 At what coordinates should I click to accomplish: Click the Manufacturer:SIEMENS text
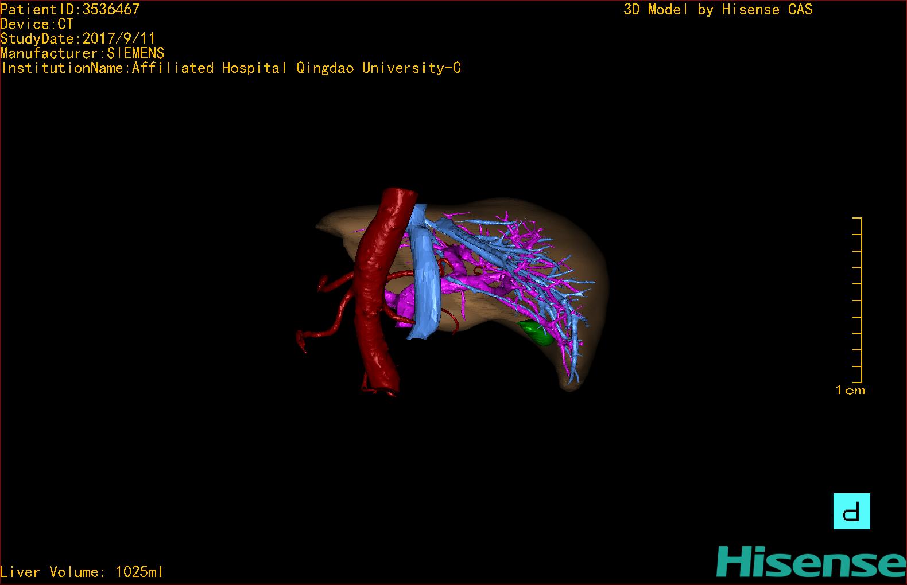[x=82, y=53]
